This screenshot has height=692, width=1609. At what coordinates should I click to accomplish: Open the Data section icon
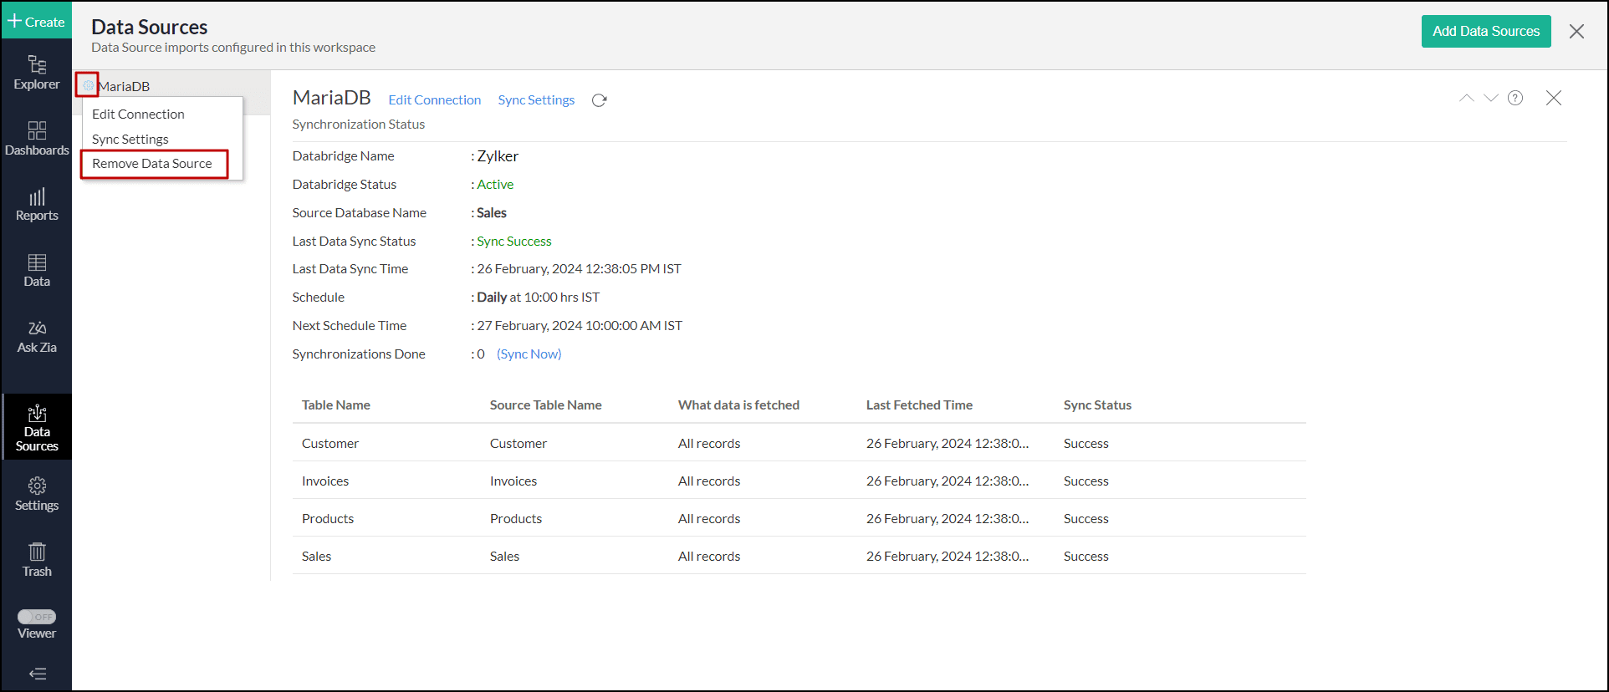[x=37, y=271]
